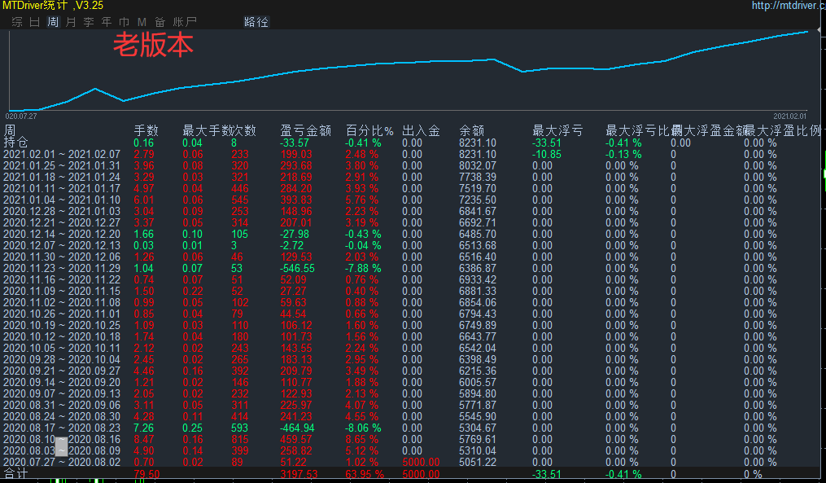826x483 pixels.
Task: Click total lots value 79.50
Action: pos(147,474)
